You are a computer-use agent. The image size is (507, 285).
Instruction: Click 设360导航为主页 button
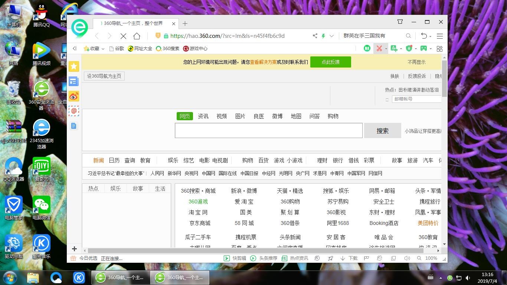[x=104, y=76]
